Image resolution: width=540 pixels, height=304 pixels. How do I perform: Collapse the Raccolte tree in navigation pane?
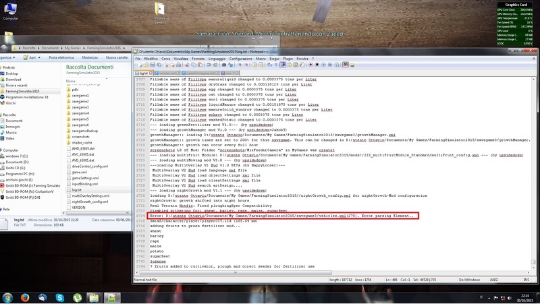2,115
